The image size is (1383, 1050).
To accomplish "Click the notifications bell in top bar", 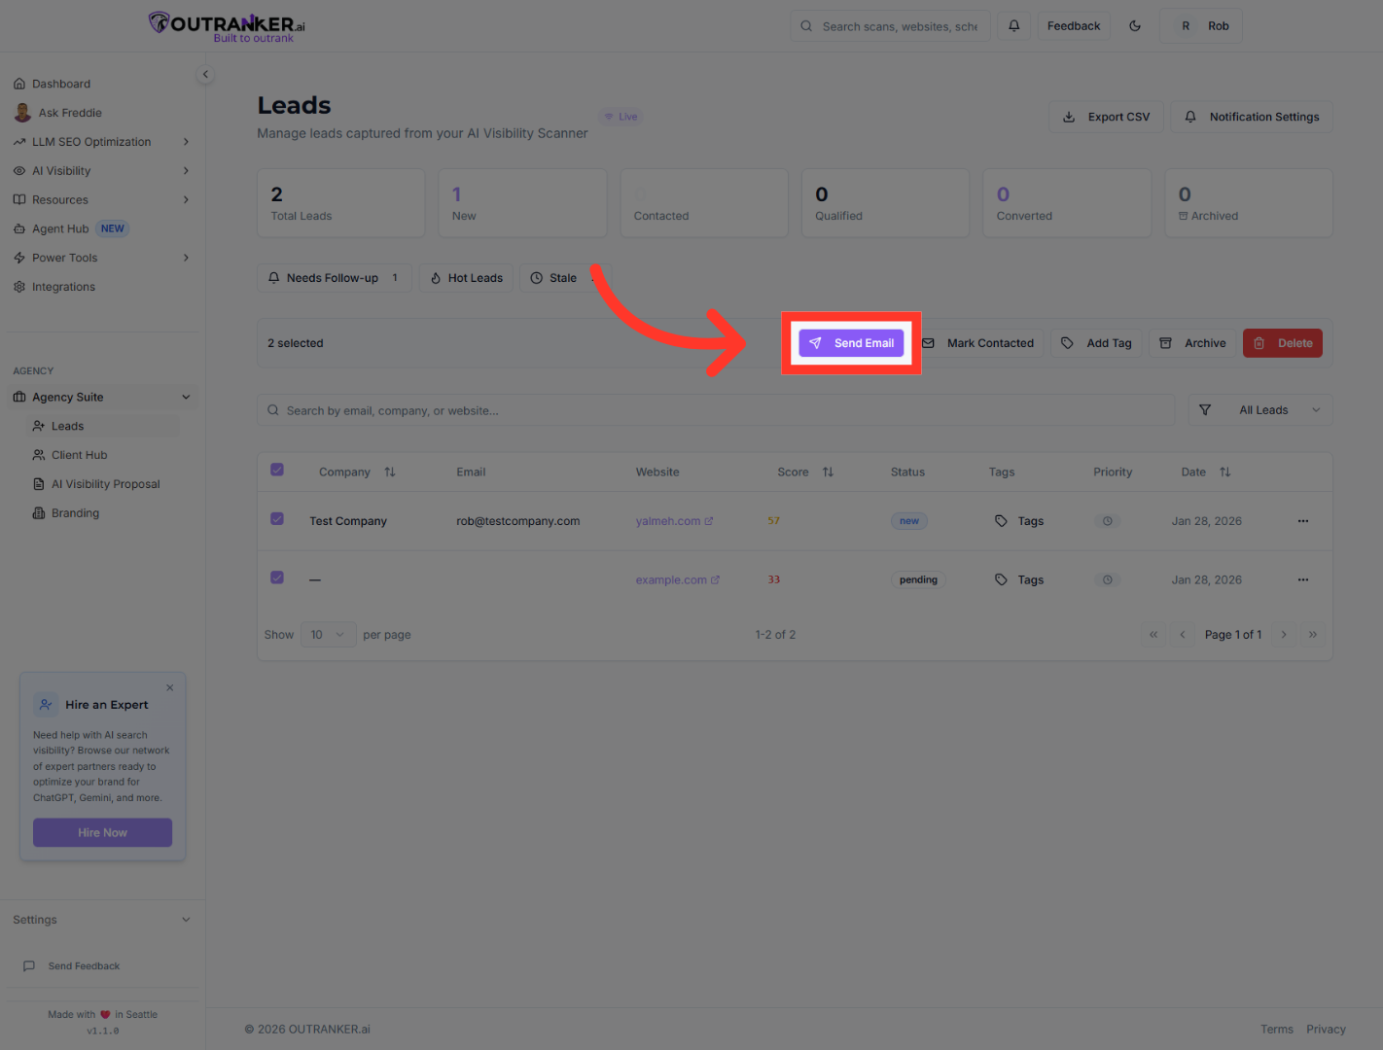I will click(1013, 26).
